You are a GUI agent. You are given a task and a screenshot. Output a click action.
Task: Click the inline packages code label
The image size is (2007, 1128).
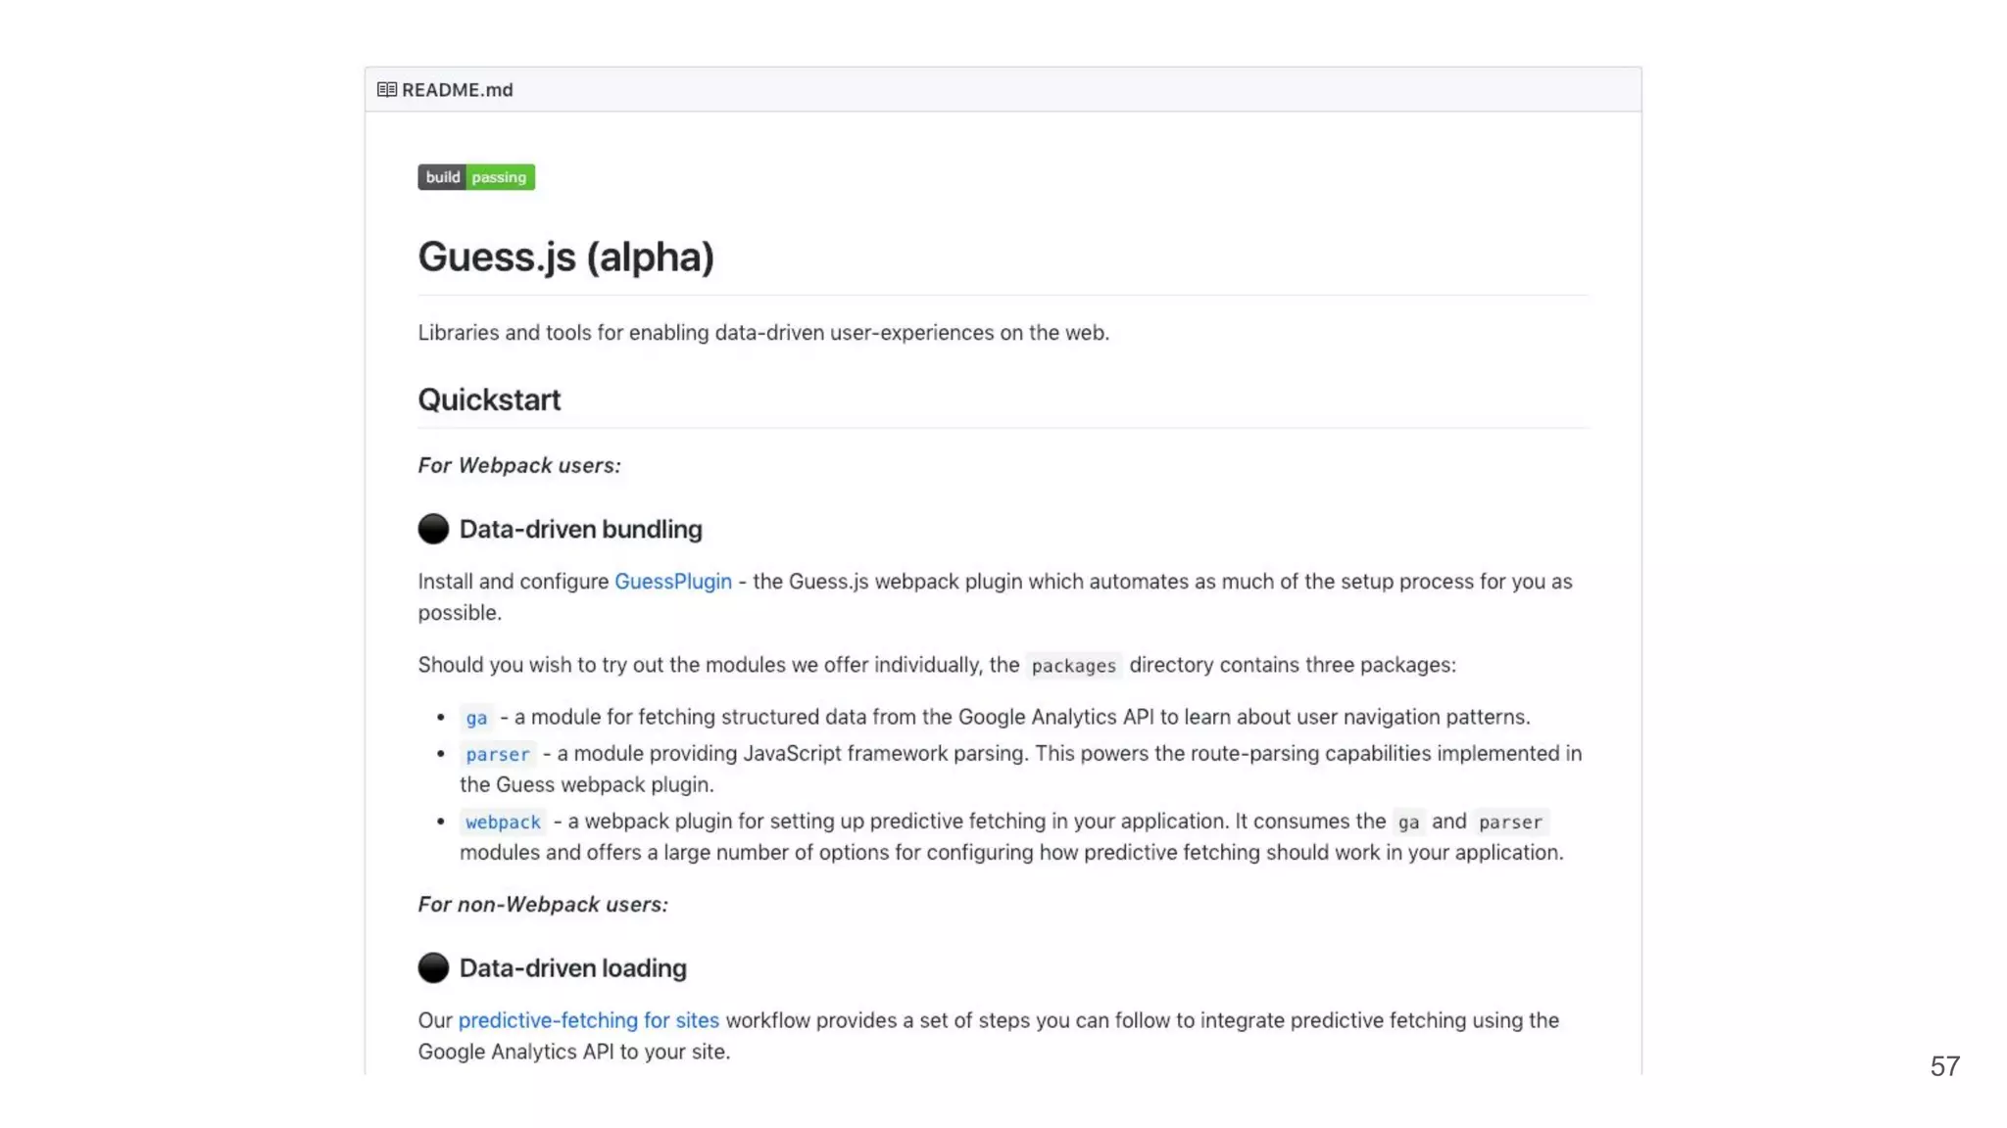pyautogui.click(x=1073, y=666)
